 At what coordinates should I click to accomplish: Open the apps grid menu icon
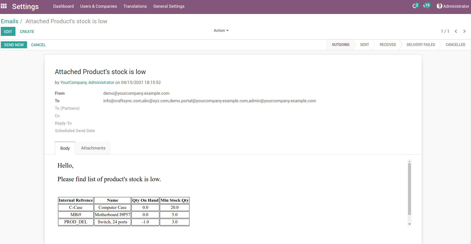pyautogui.click(x=4, y=6)
